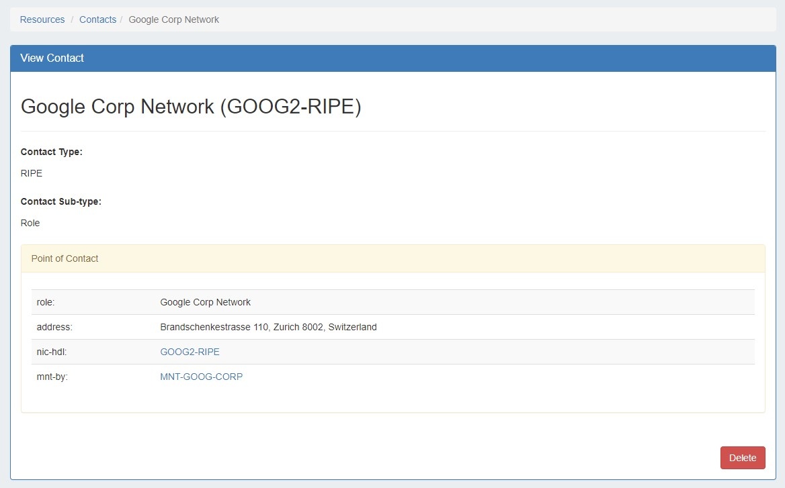The width and height of the screenshot is (785, 488).
Task: Select the Role value under Contact Sub-type
Action: click(x=30, y=223)
